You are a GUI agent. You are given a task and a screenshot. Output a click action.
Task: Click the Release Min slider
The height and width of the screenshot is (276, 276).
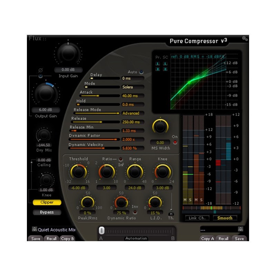pos(95,131)
